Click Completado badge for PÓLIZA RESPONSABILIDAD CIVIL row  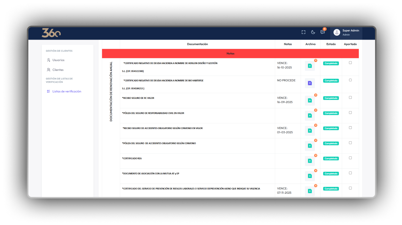(331, 113)
